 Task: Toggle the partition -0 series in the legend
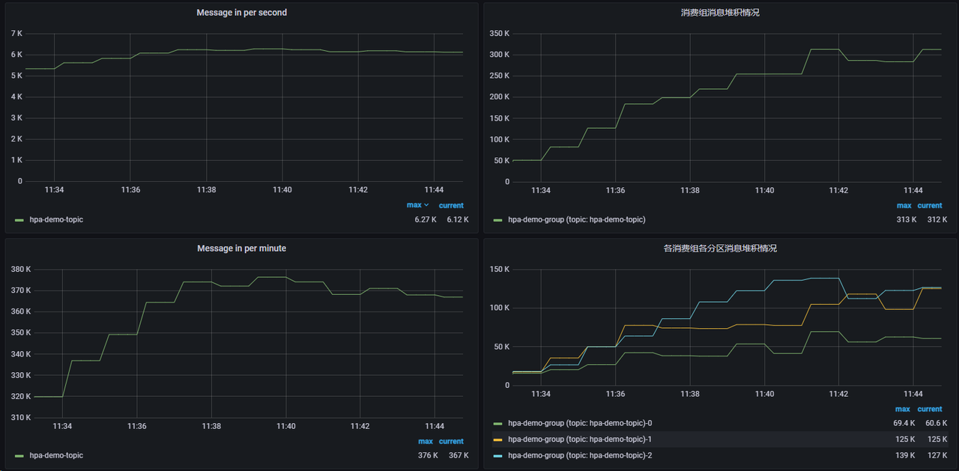point(579,423)
